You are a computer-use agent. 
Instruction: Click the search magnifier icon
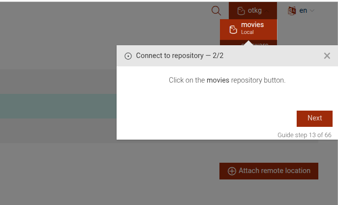[x=216, y=10]
